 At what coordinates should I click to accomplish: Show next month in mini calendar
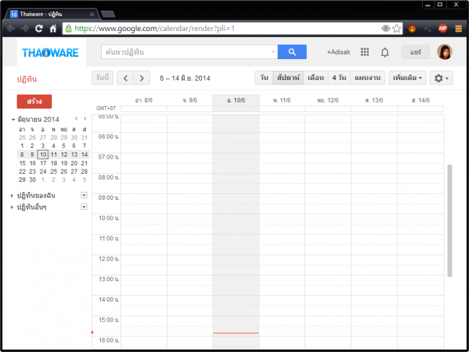(85, 119)
